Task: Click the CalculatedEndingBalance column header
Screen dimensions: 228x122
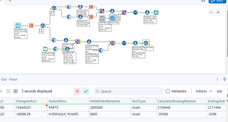Action: coord(181,101)
